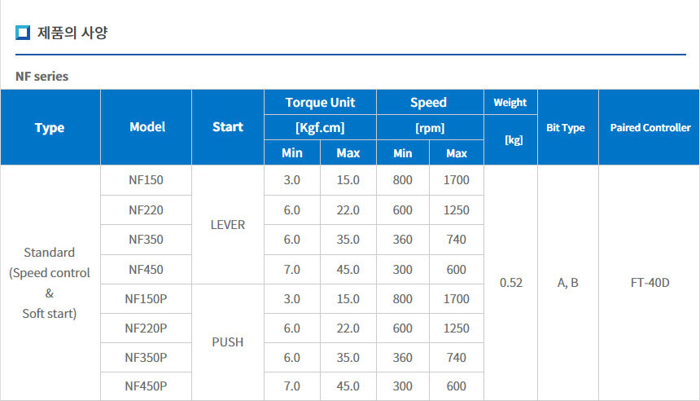Click the LEVER start type cell
The width and height of the screenshot is (700, 401).
click(228, 225)
